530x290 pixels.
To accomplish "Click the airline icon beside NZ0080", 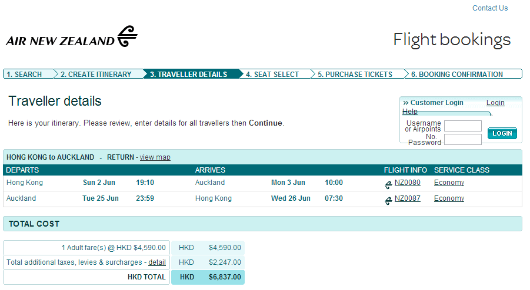I will coord(388,185).
